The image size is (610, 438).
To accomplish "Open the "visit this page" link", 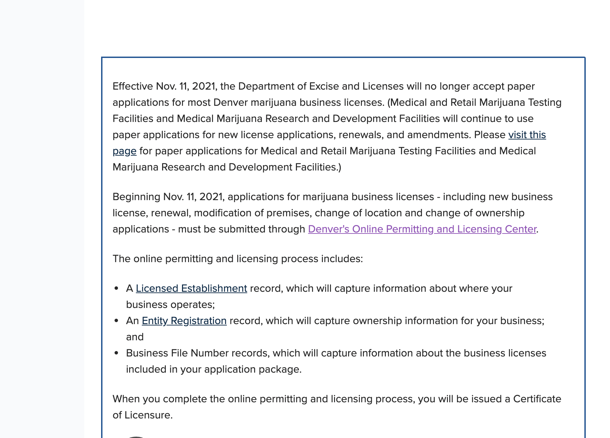I will click(x=527, y=135).
